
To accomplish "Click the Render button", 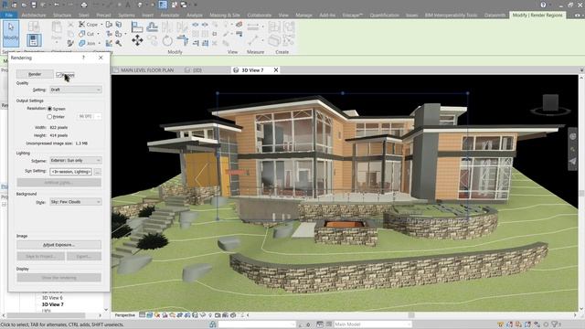I will point(35,74).
